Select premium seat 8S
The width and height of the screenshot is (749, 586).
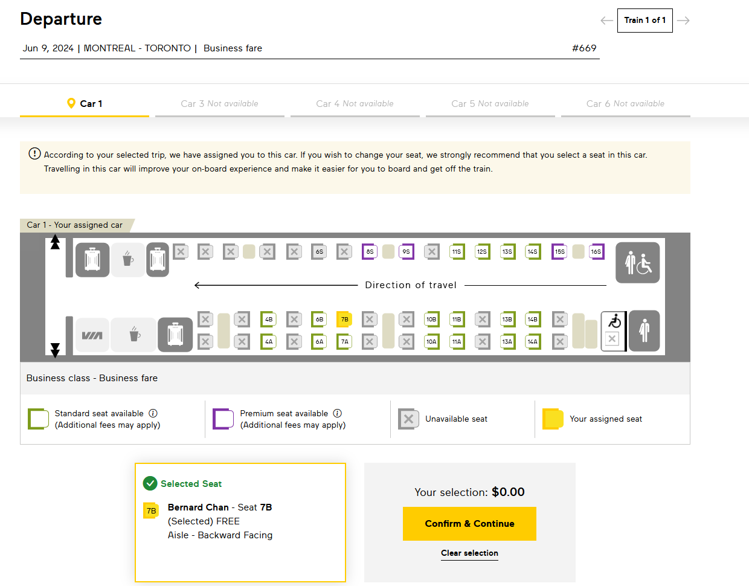click(370, 251)
